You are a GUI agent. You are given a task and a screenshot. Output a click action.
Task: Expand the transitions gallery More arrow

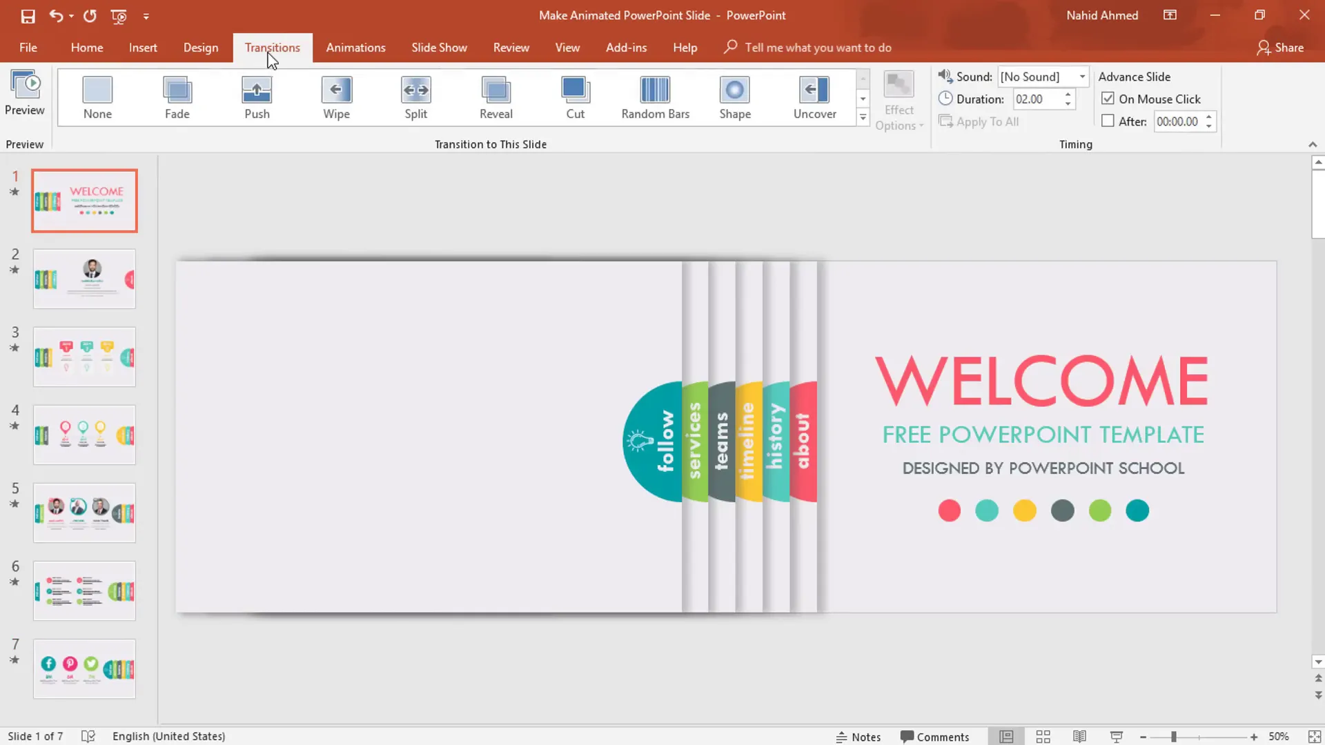click(x=863, y=118)
